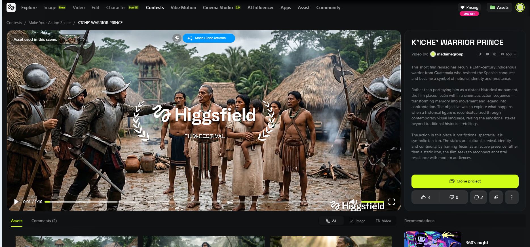530x247 pixels.
Task: Expand the 650 views dropdown
Action: (509, 54)
